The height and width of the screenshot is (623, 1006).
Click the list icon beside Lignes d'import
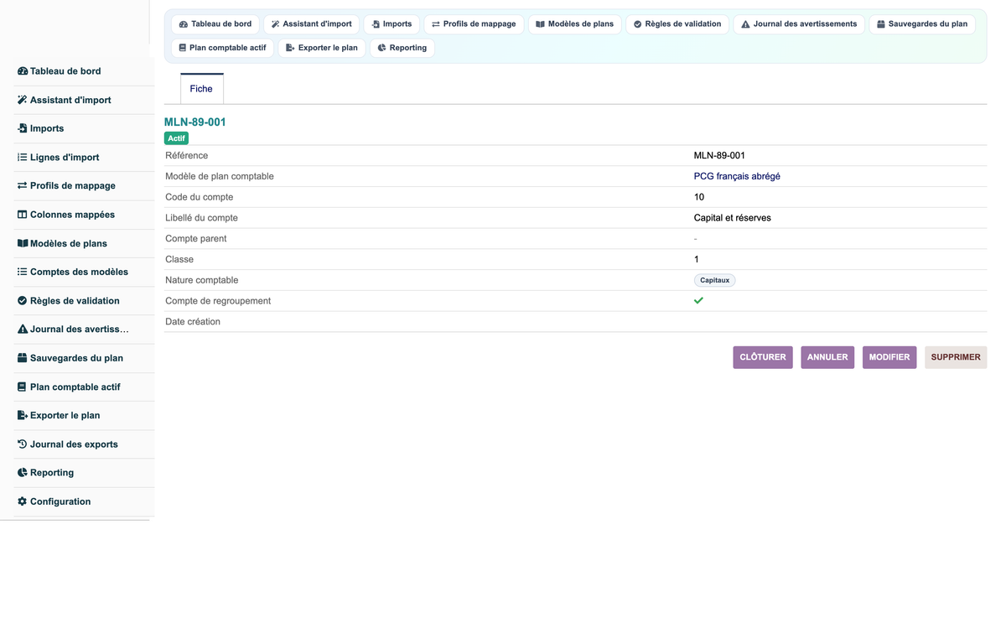pyautogui.click(x=23, y=157)
